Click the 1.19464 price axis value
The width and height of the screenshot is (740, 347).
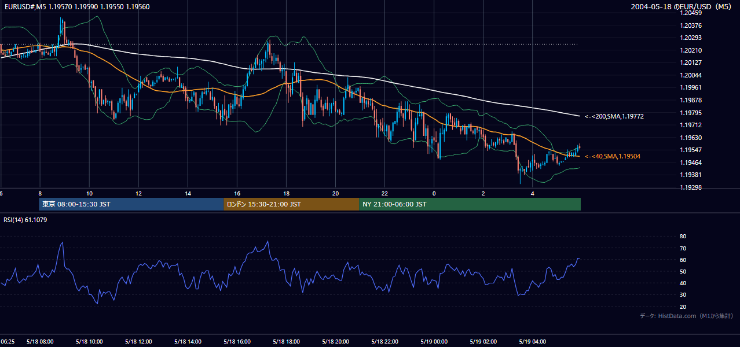pyautogui.click(x=691, y=163)
